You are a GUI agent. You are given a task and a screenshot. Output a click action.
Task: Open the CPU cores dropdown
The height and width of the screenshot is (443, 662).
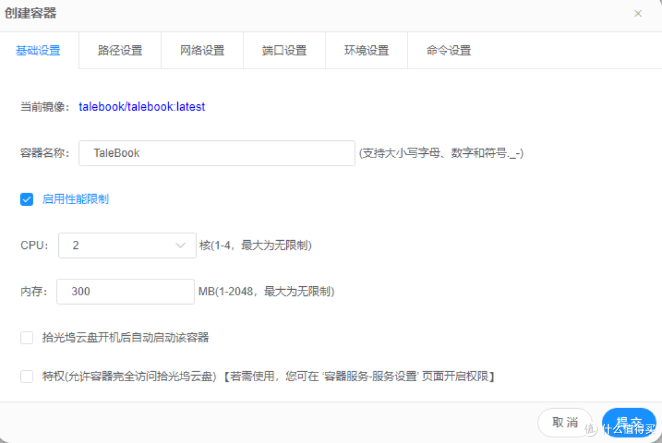pos(127,245)
